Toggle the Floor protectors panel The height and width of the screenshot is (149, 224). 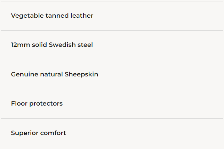click(37, 104)
